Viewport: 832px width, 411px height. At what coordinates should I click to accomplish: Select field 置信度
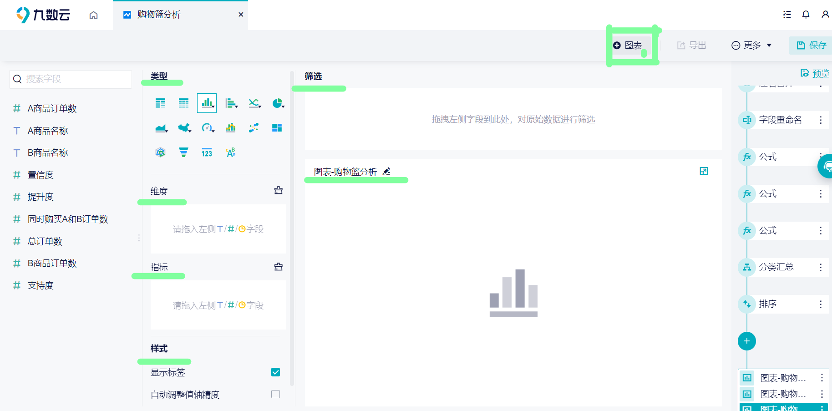(41, 175)
